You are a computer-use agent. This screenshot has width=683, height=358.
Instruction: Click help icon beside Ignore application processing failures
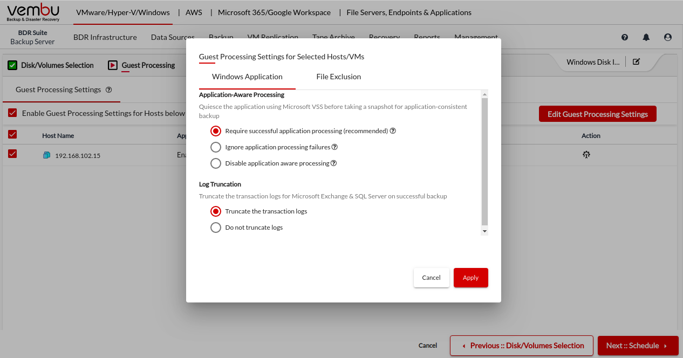point(334,147)
